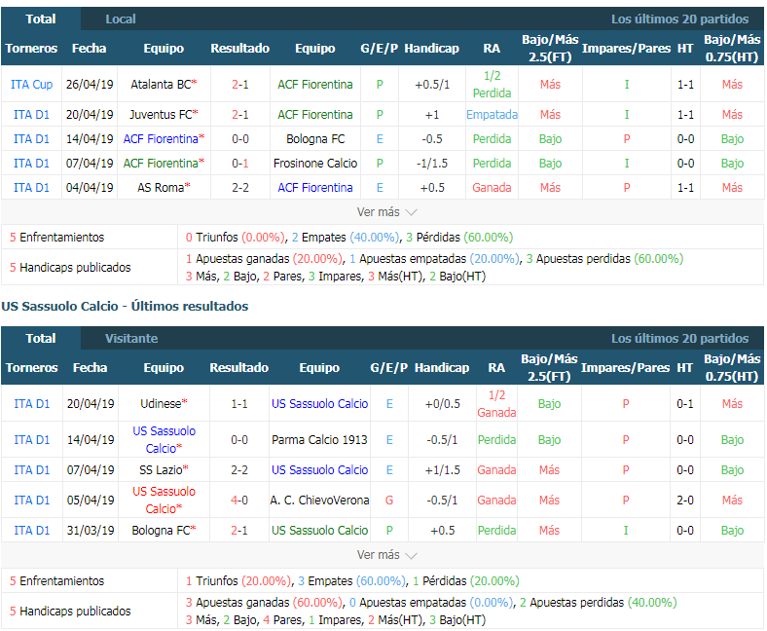Select the Total tab in Sassuolo table
This screenshot has width=767, height=631.
(41, 338)
